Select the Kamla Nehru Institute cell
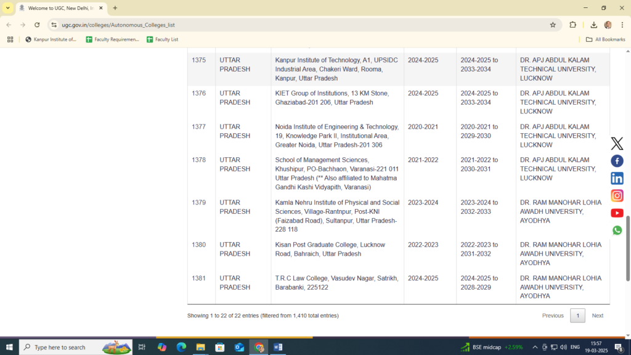 pos(337,216)
